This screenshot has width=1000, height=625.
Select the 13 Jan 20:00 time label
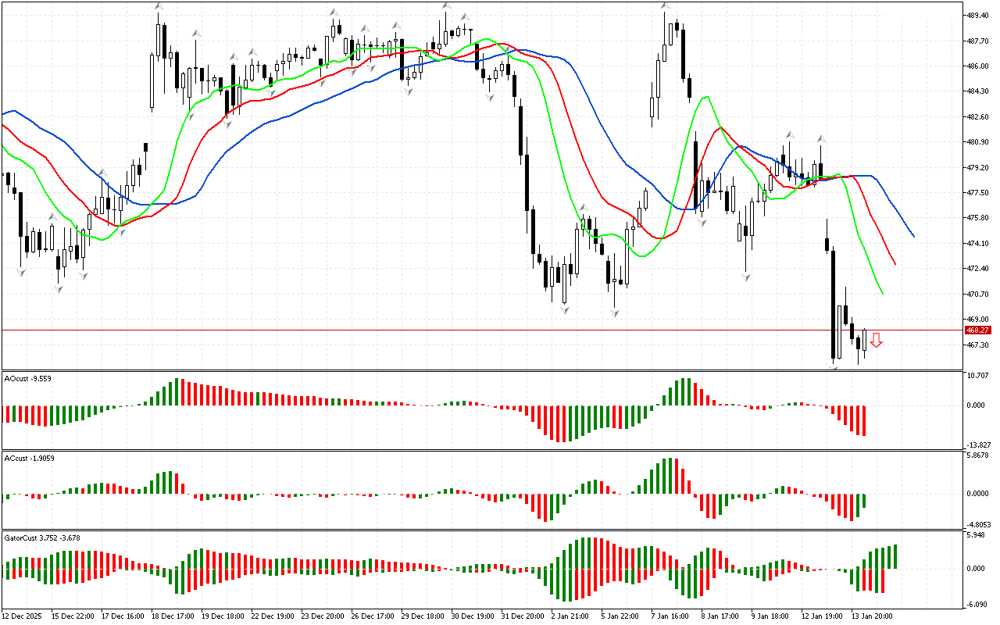(x=873, y=616)
